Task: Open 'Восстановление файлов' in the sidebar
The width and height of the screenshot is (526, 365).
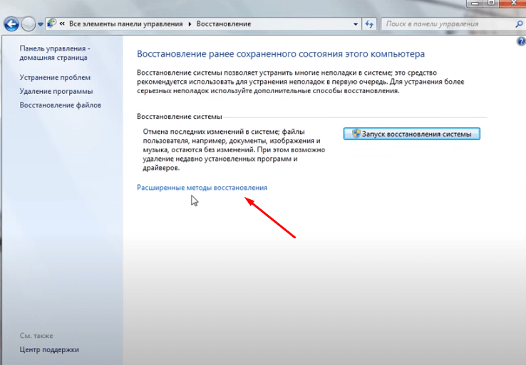Action: pos(61,105)
